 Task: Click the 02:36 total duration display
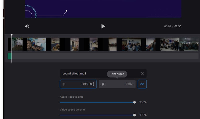pos(178,26)
